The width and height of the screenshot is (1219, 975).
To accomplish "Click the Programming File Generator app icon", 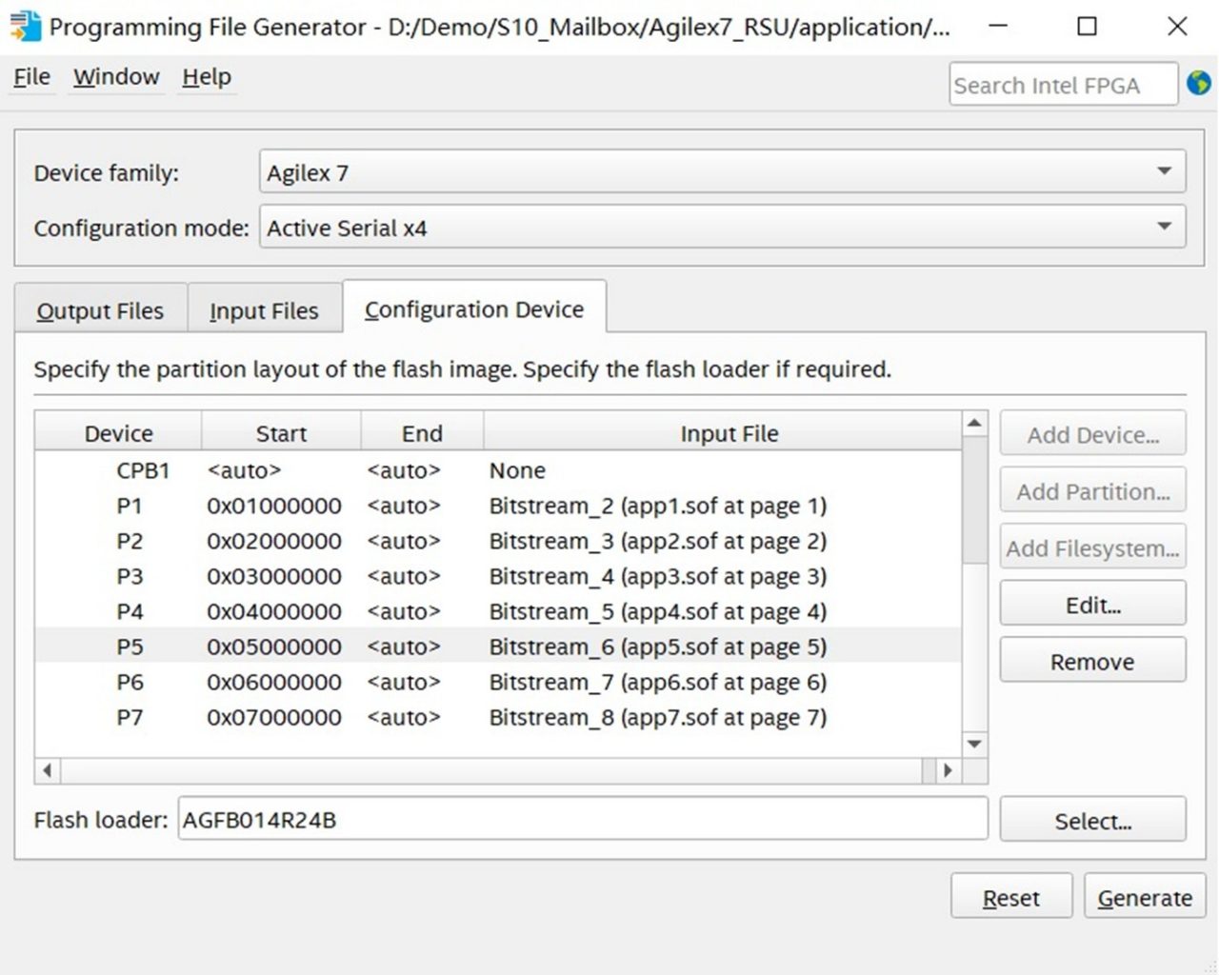I will click(x=26, y=26).
